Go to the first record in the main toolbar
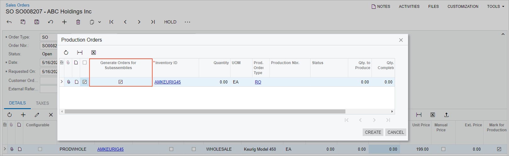The width and height of the screenshot is (509, 156). coord(111,22)
